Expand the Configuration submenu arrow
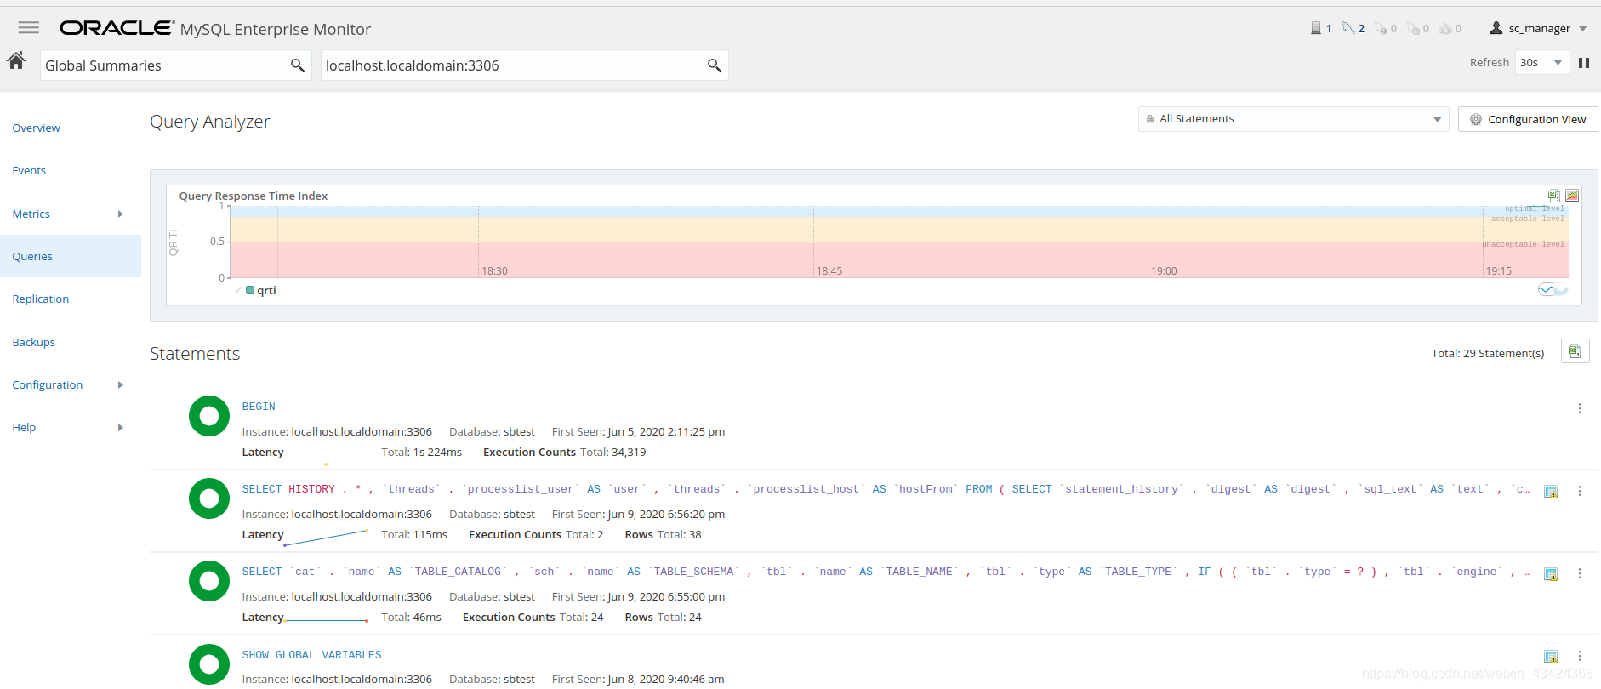 [121, 384]
